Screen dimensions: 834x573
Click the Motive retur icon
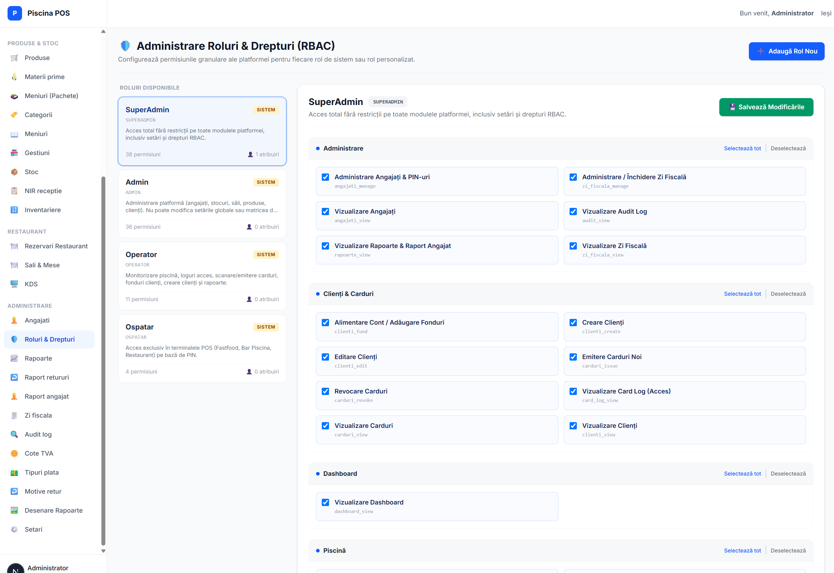(14, 492)
